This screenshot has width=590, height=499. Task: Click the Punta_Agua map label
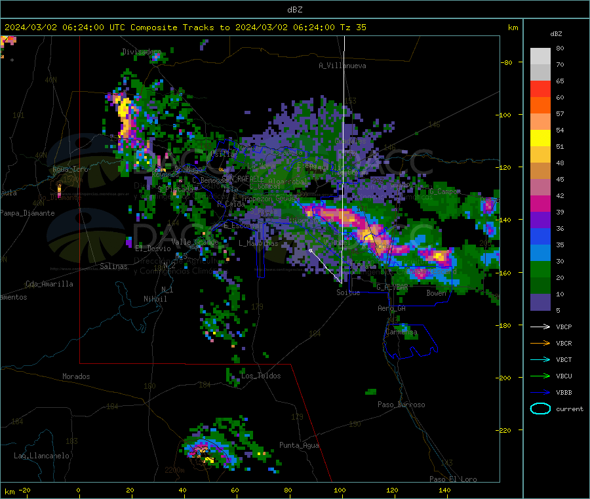tap(299, 445)
